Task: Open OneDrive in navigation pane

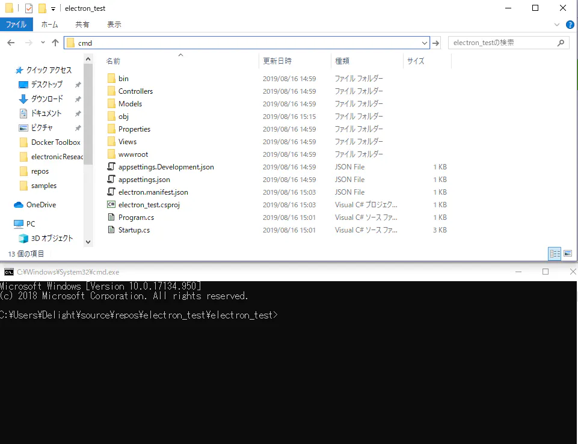Action: [x=41, y=205]
